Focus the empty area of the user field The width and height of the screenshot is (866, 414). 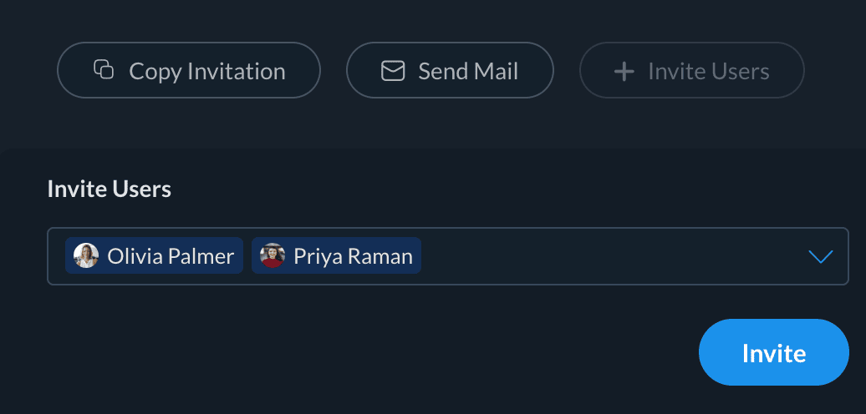point(610,256)
